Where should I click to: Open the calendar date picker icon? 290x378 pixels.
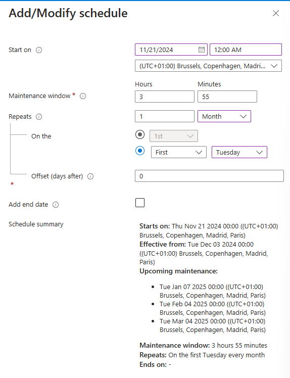(202, 50)
